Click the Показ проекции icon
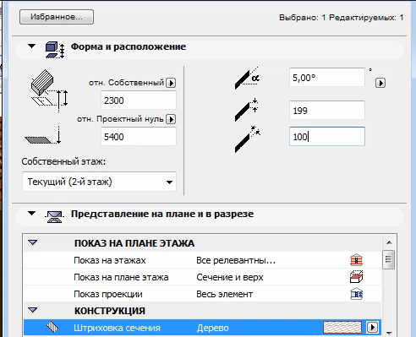The height and width of the screenshot is (337, 416). (356, 294)
